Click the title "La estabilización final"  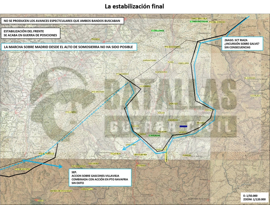coord(134,6)
